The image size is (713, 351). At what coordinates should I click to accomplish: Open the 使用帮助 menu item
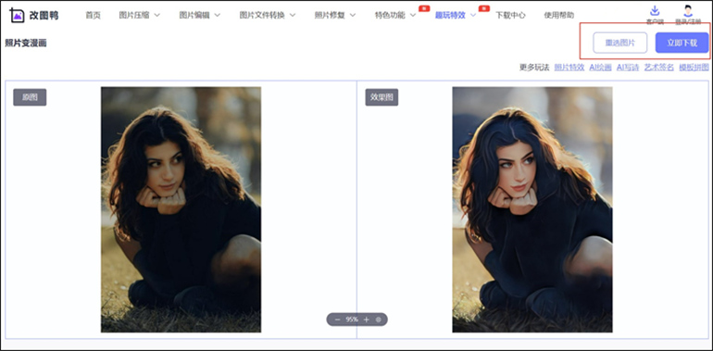(x=559, y=16)
